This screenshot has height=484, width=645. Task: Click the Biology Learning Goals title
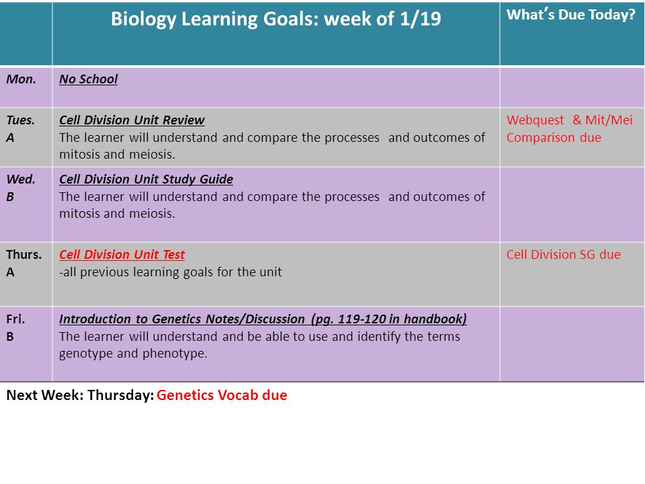click(x=276, y=19)
